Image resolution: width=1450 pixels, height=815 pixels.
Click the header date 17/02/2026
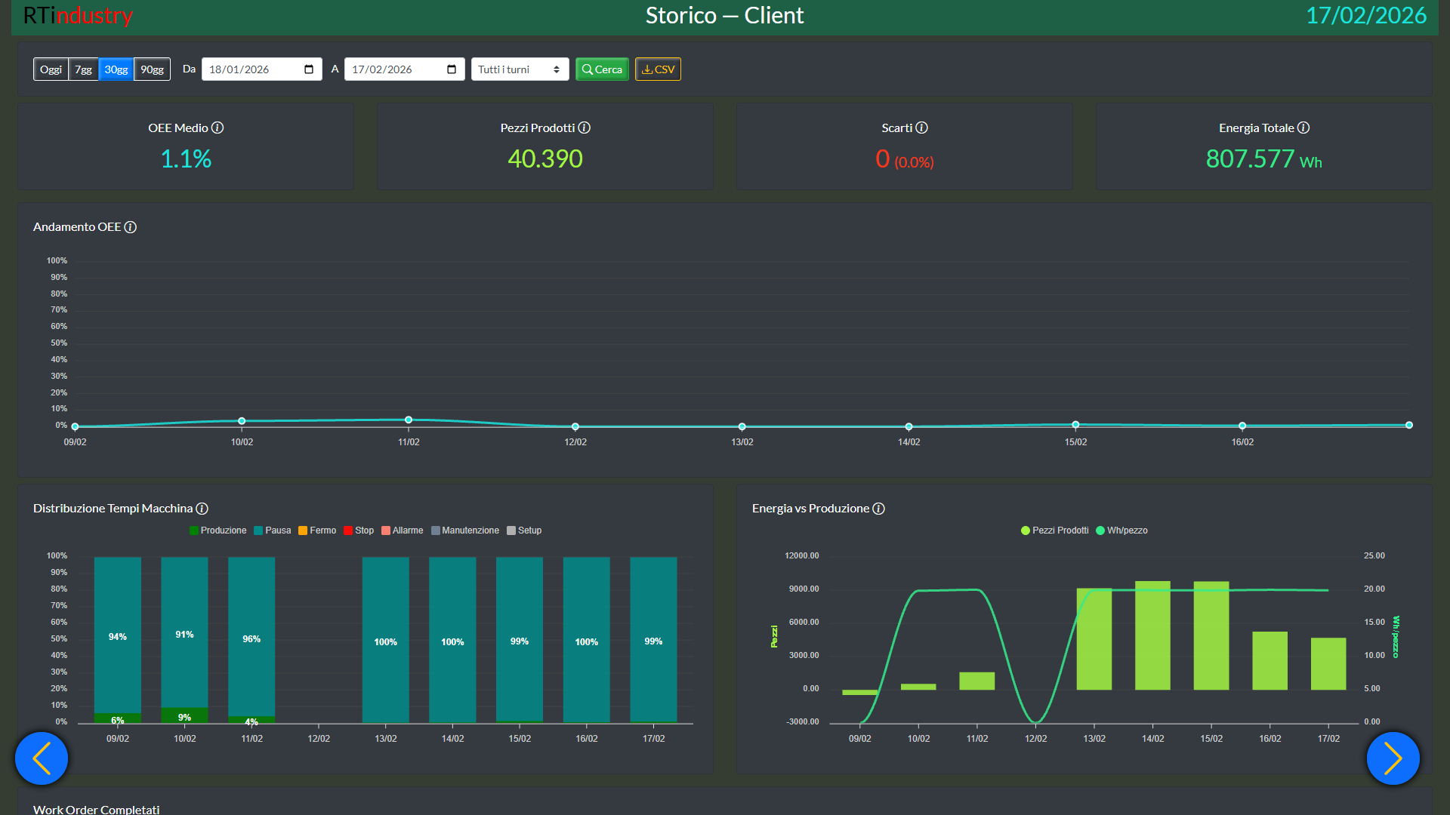1366,15
